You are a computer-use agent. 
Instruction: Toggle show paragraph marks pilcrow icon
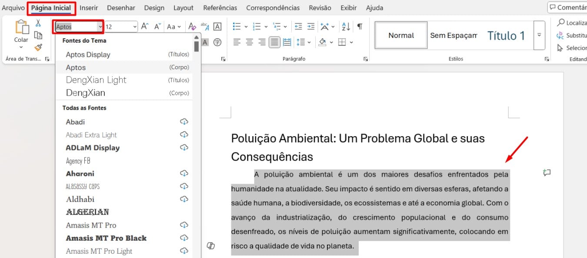360,27
